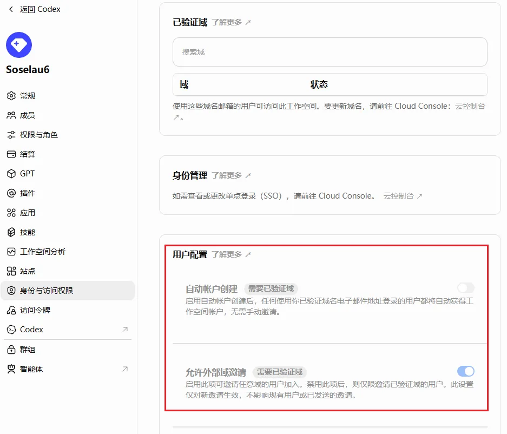Click the 状态 column header
Image resolution: width=507 pixels, height=434 pixels.
[x=319, y=85]
